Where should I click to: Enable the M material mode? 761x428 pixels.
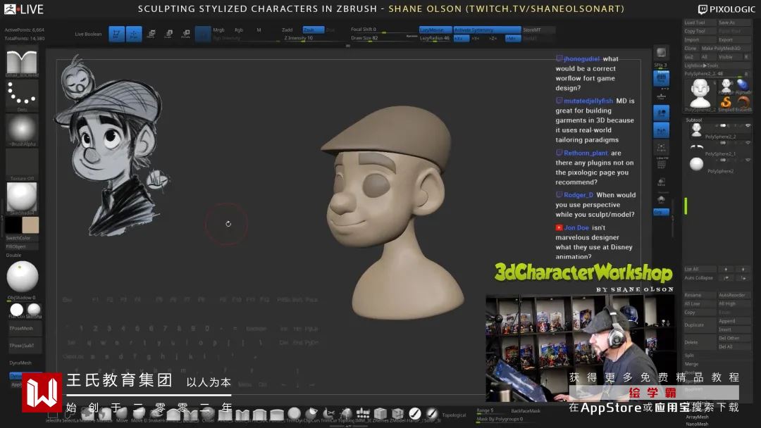(259, 30)
